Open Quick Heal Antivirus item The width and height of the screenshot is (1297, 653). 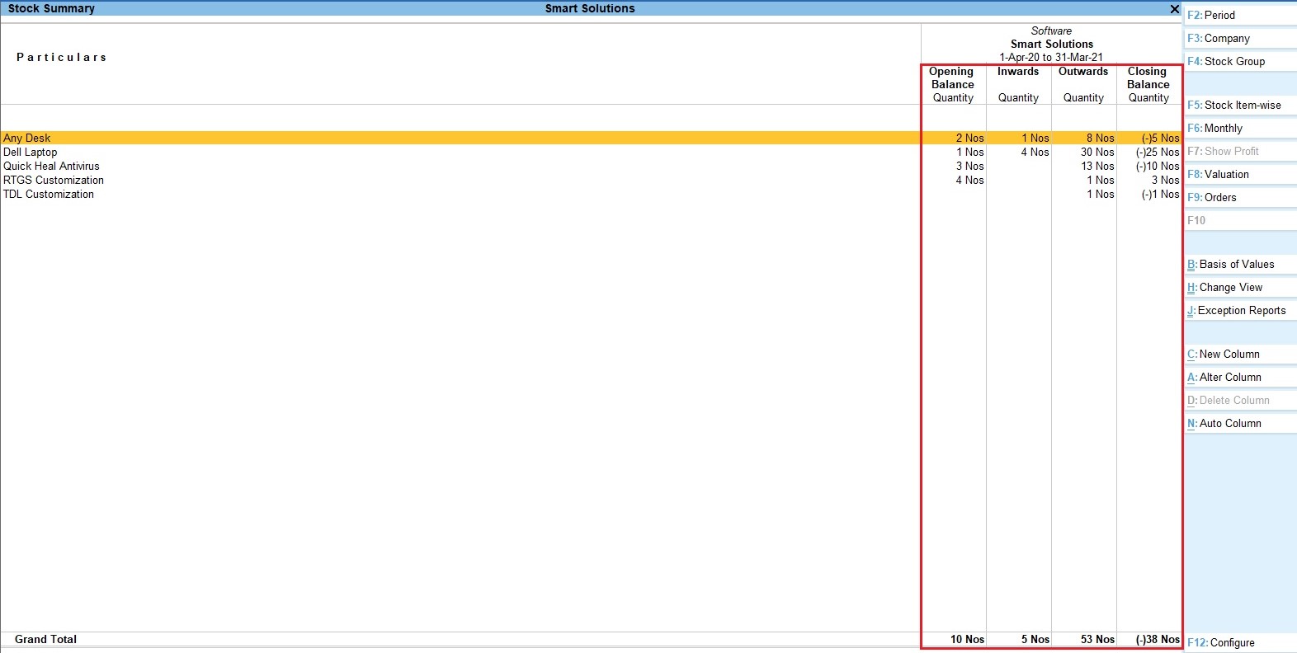pyautogui.click(x=51, y=166)
